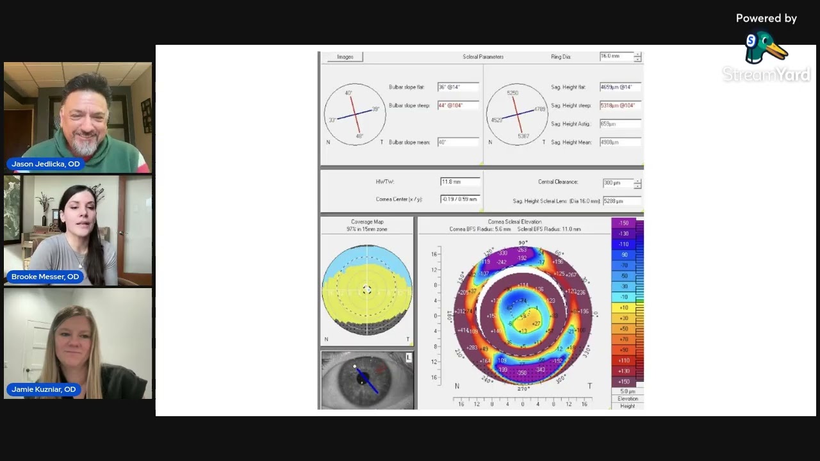
Task: Open the sag height axis diagram
Action: [517, 114]
